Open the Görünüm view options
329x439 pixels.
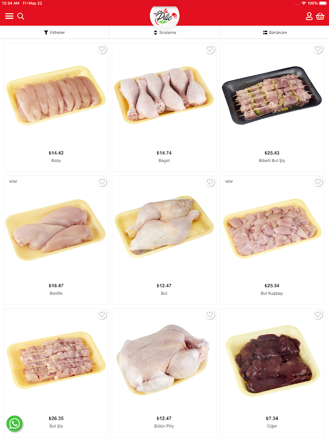click(x=275, y=32)
